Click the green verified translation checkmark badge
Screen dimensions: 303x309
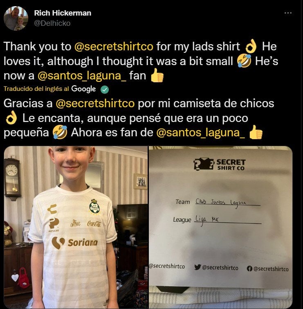(x=105, y=90)
